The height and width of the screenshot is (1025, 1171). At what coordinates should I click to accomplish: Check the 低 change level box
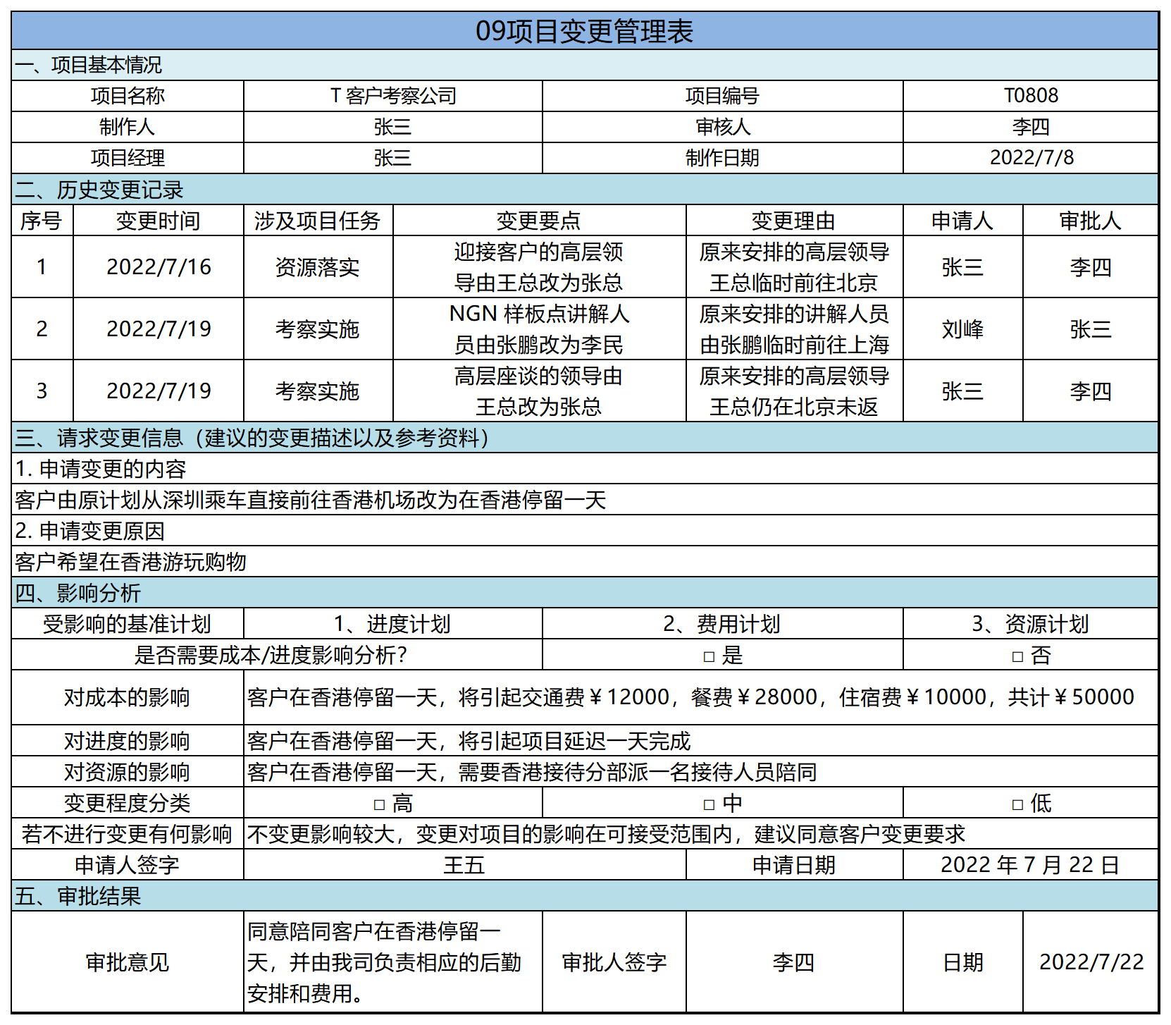[x=1017, y=804]
